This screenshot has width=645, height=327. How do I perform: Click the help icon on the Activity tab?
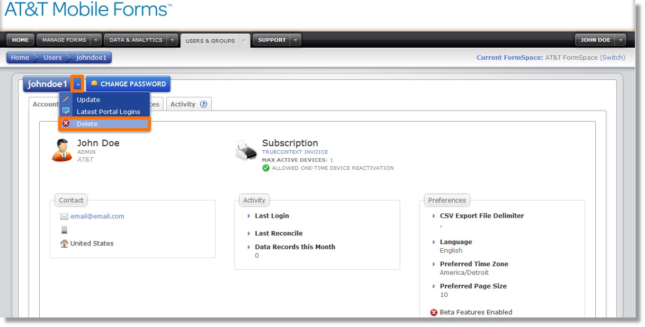pos(203,104)
